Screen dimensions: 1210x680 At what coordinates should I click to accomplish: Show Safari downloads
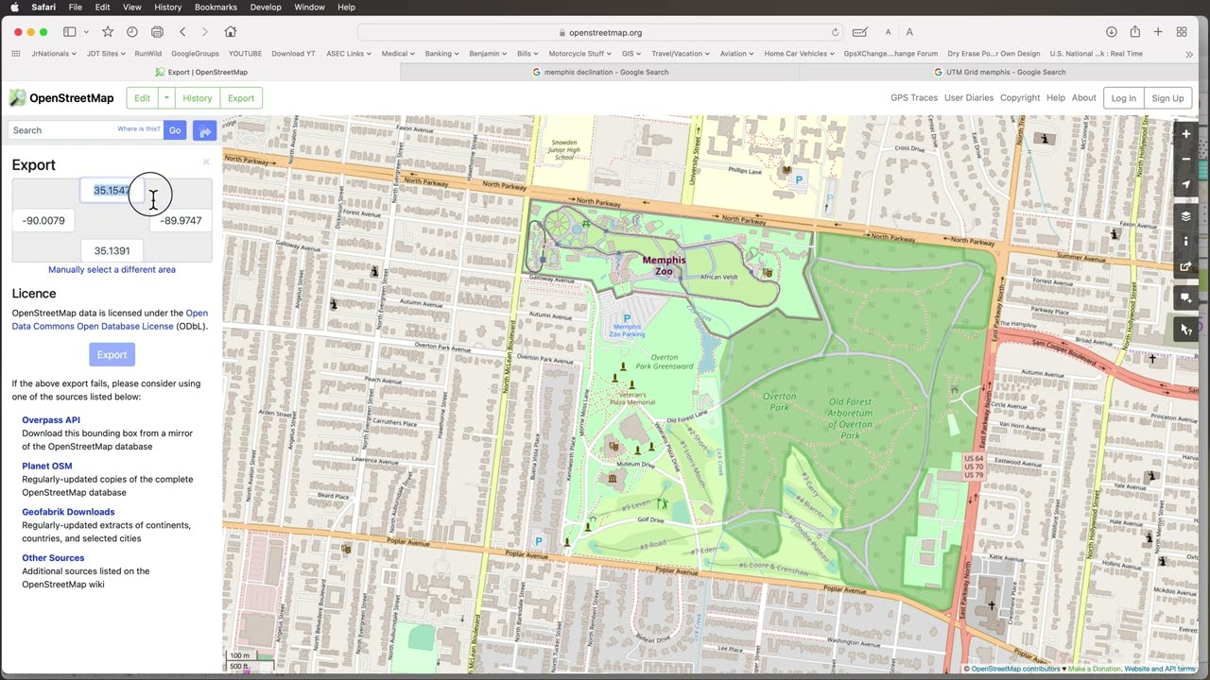click(x=1112, y=32)
